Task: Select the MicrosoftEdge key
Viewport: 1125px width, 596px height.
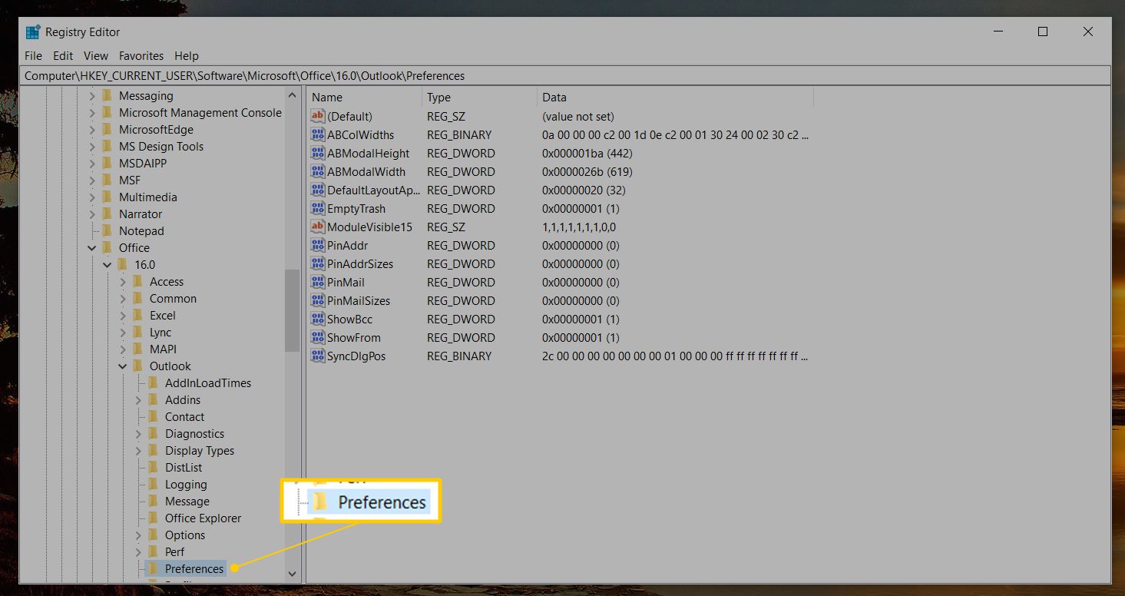Action: (156, 129)
